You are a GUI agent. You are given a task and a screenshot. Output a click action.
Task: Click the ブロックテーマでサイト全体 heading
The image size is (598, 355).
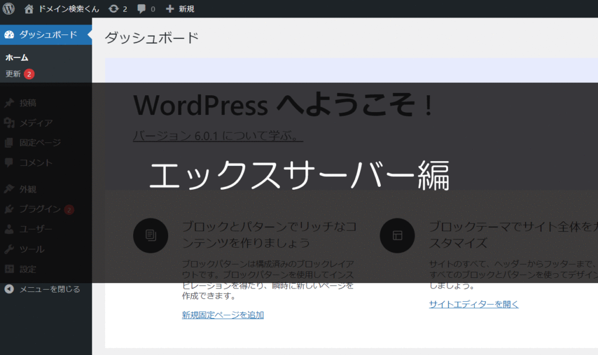coord(513,235)
